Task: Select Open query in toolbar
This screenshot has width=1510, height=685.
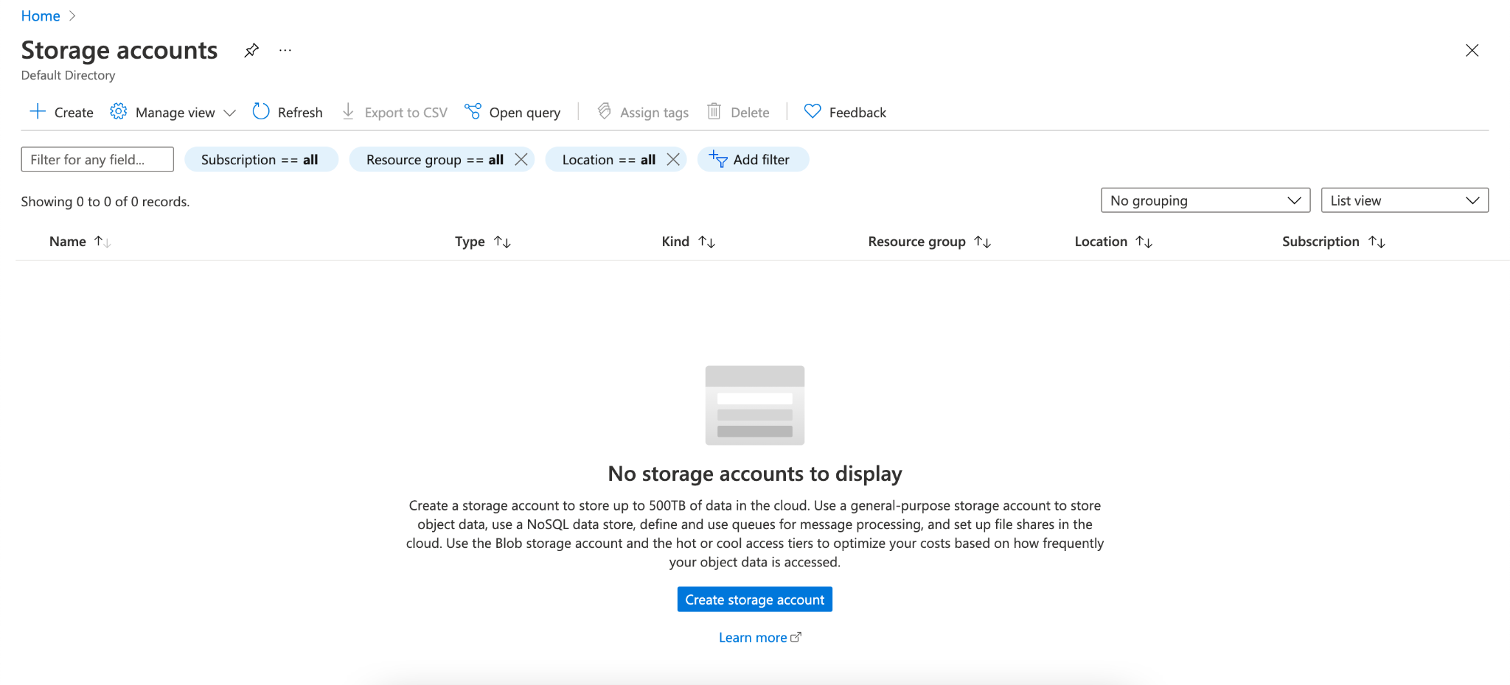Action: click(525, 113)
